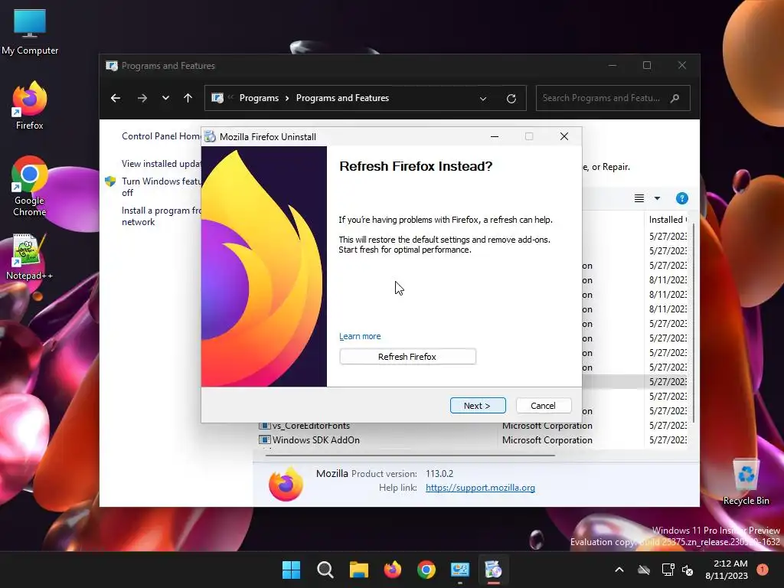Click the cloud sync tray icon

pyautogui.click(x=644, y=570)
